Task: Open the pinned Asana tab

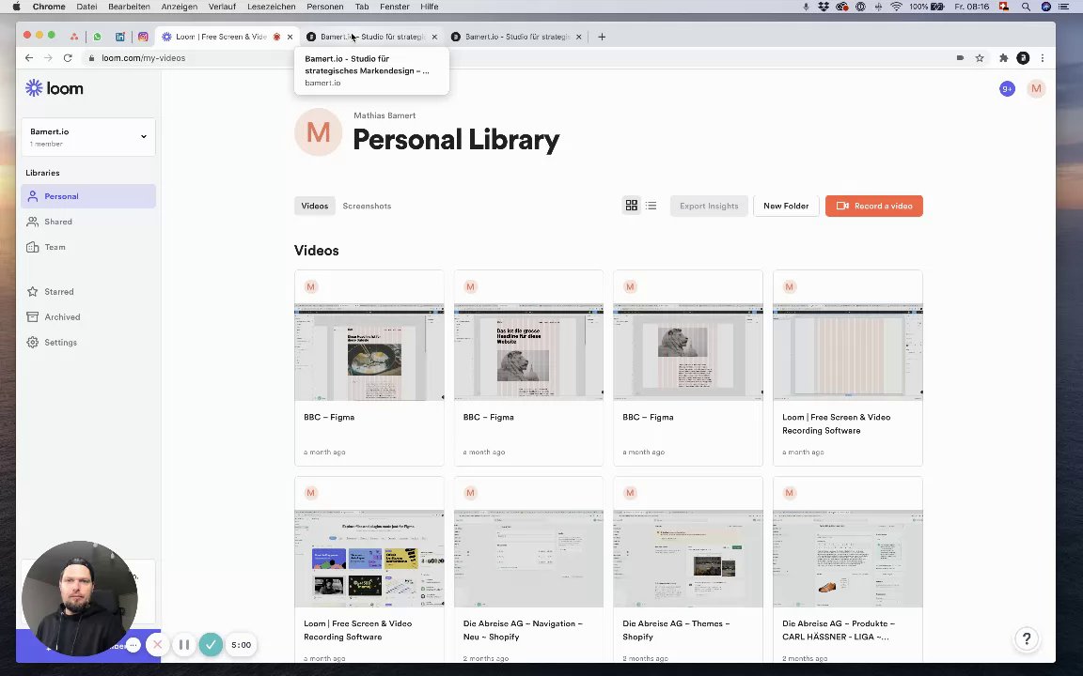Action: [x=74, y=37]
